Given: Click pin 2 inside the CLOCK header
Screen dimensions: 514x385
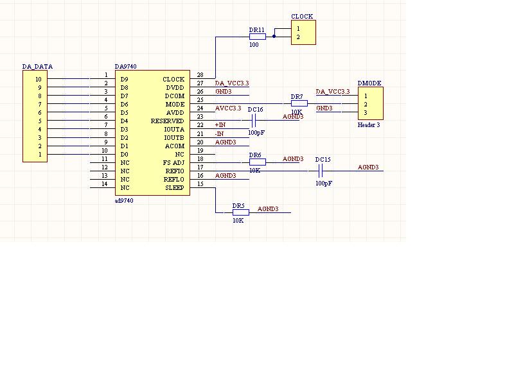Looking at the screenshot, I should [298, 37].
